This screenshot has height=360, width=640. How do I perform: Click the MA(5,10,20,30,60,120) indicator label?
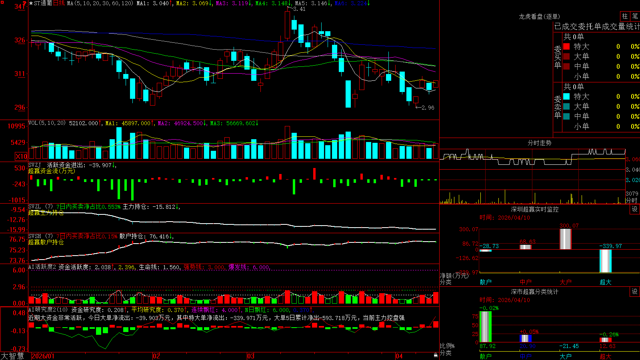point(100,4)
